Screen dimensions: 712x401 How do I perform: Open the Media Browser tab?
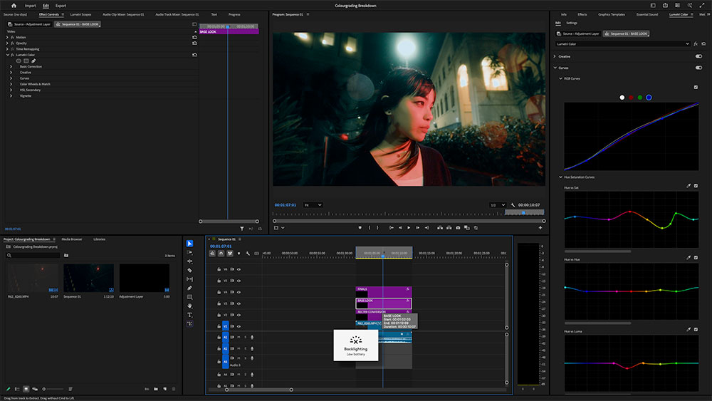(x=72, y=239)
